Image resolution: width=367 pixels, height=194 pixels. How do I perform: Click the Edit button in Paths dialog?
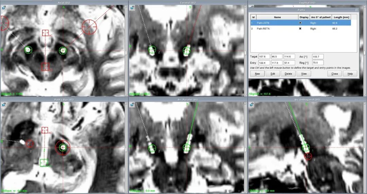tap(273, 74)
